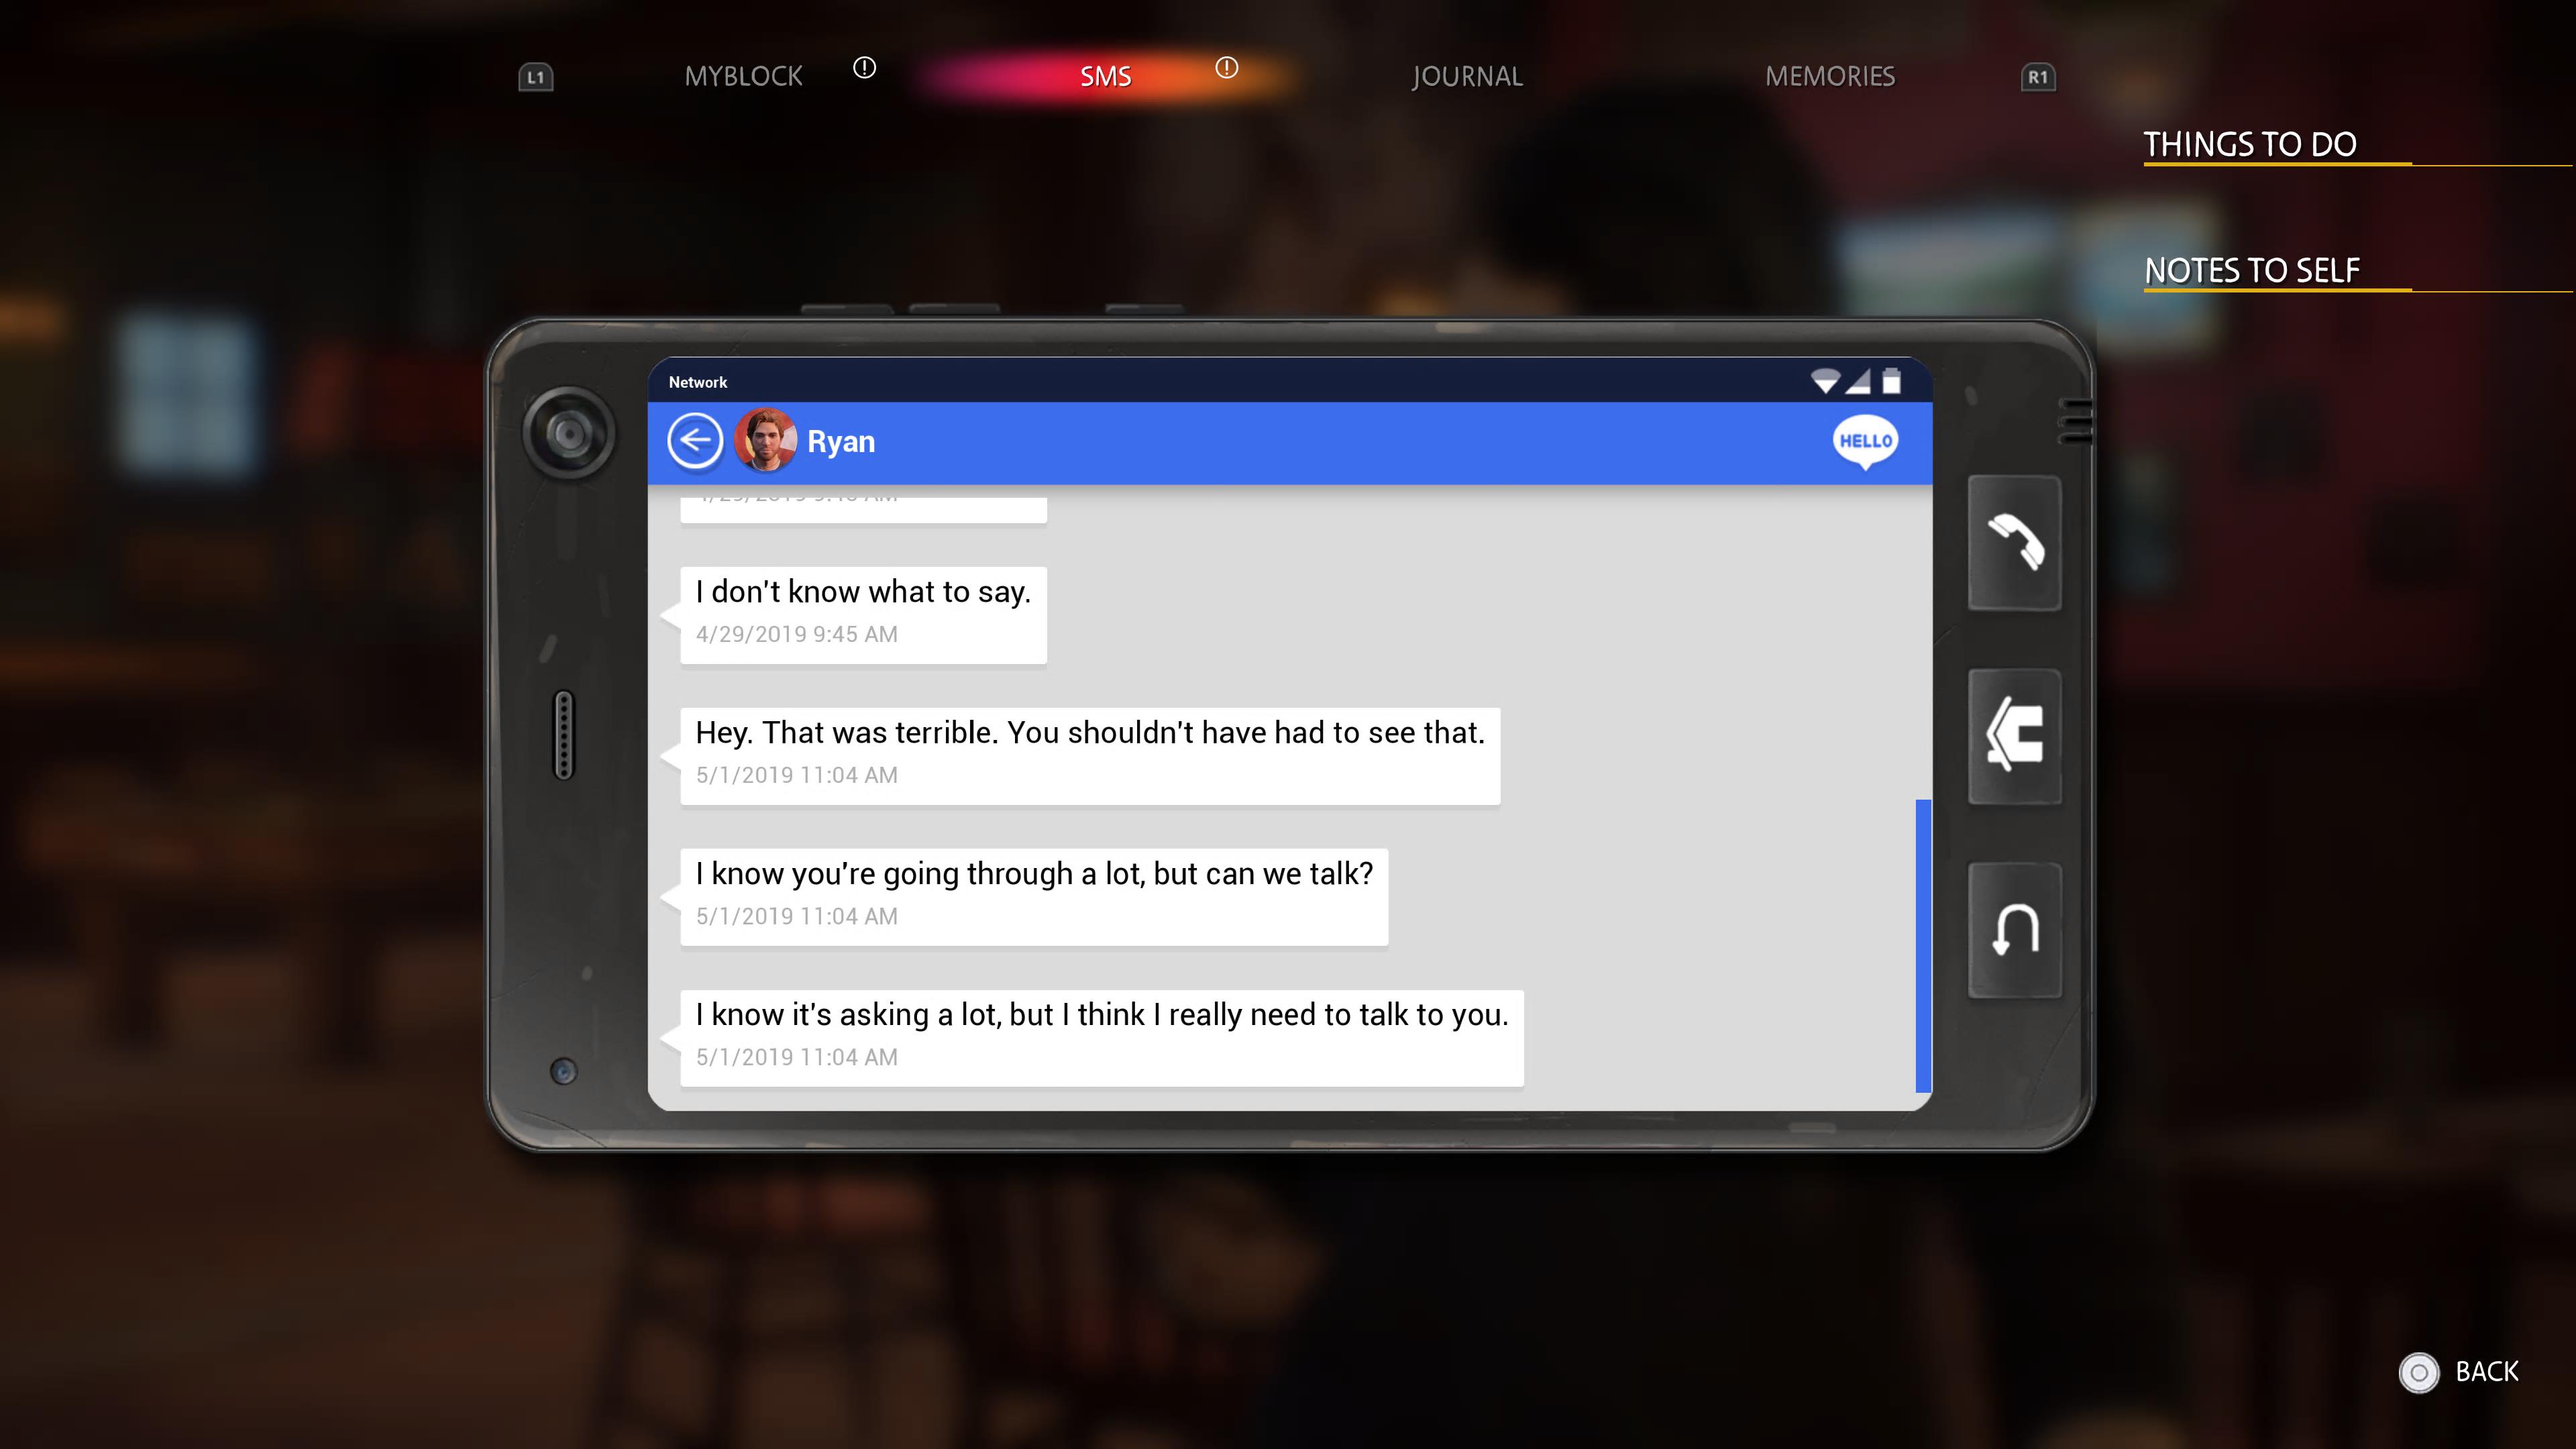Expand the NOTES TO SELF section
The height and width of the screenshot is (1449, 2576).
tap(2252, 271)
